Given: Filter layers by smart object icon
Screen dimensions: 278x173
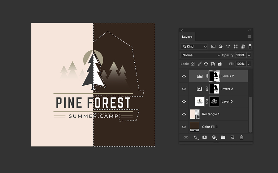Looking at the screenshot, I should click(243, 47).
